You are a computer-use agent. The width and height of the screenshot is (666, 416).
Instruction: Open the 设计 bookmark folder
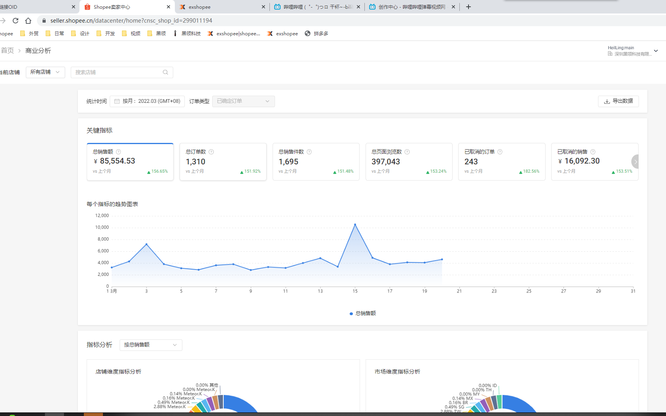coord(80,34)
